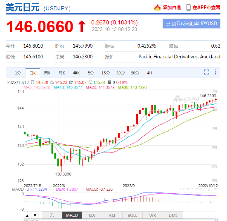Click the 130.3890 low annotation on chart
This screenshot has width=227, height=221.
coord(63,174)
